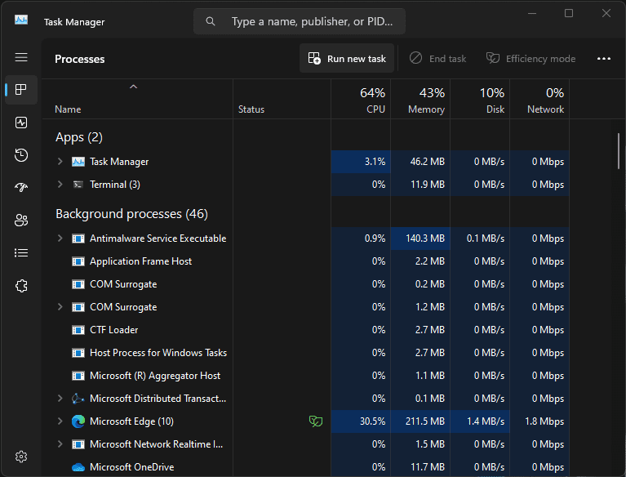Click the vertical scrollbar thumb
The width and height of the screenshot is (626, 477).
[619, 151]
